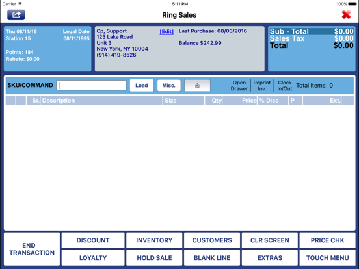This screenshot has height=269, width=359.
Task: Click the Ext. column header
Action: coord(322,101)
